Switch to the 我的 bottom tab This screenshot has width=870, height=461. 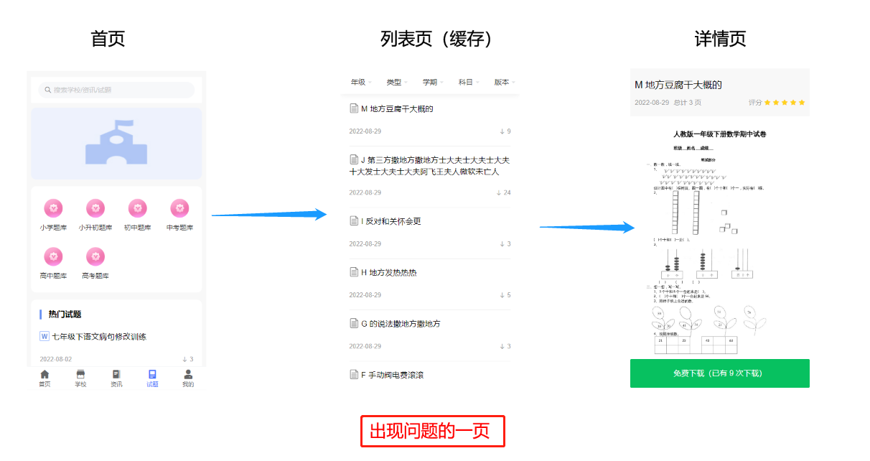click(x=188, y=378)
